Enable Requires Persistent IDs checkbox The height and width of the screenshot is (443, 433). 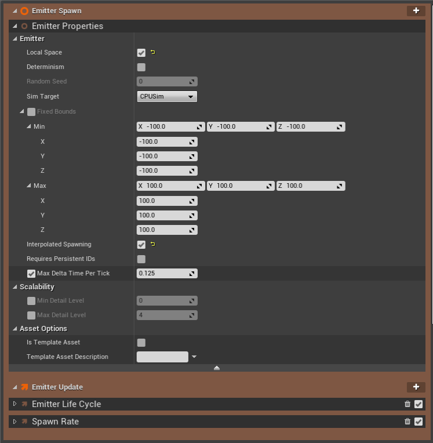tap(141, 259)
